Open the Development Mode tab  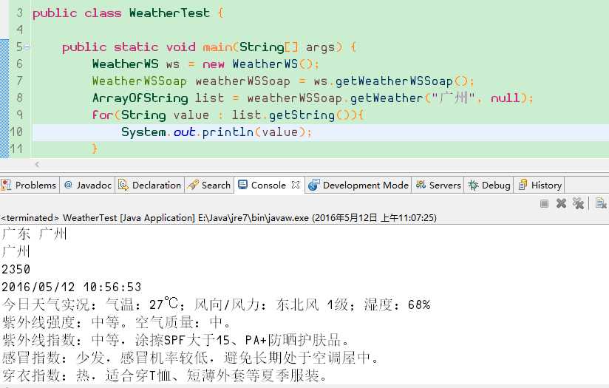[x=358, y=185]
